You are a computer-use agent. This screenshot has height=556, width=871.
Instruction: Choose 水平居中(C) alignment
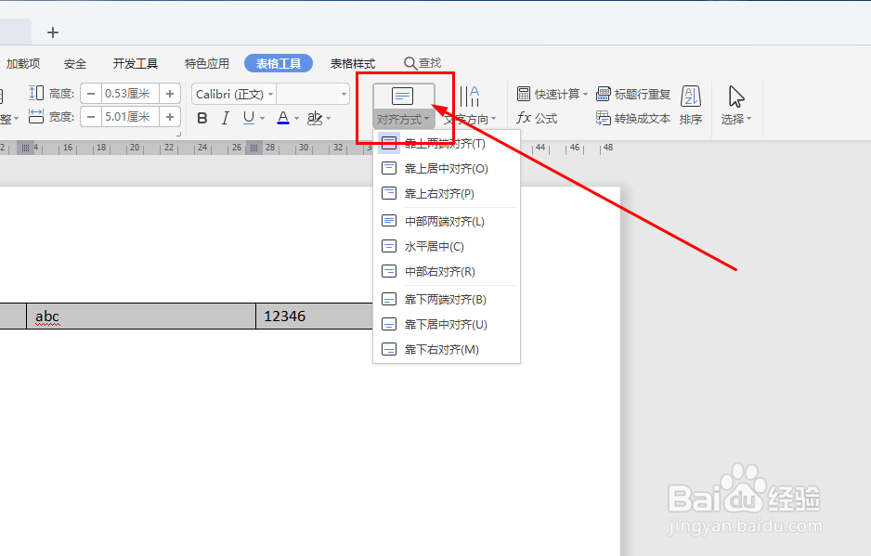(x=447, y=246)
